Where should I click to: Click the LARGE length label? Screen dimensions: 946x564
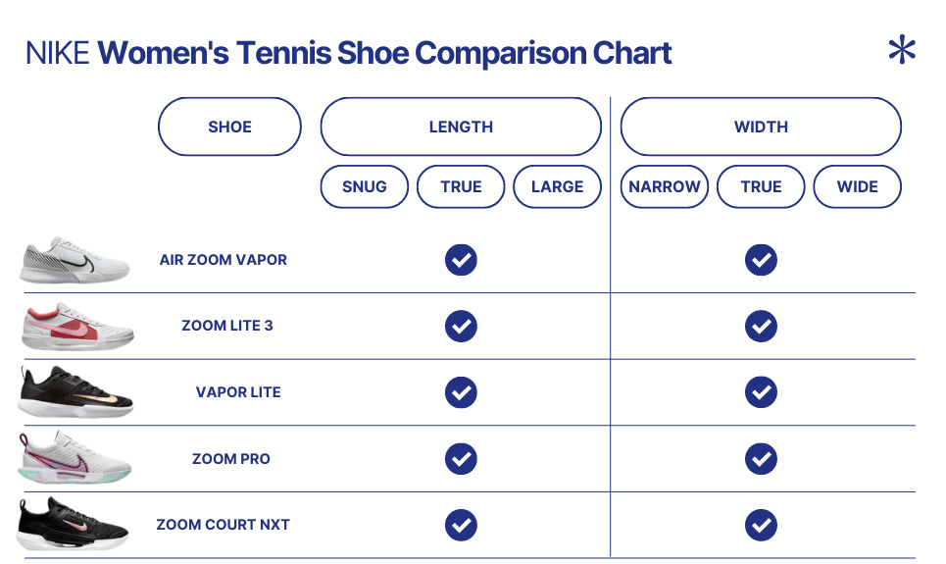tap(558, 186)
